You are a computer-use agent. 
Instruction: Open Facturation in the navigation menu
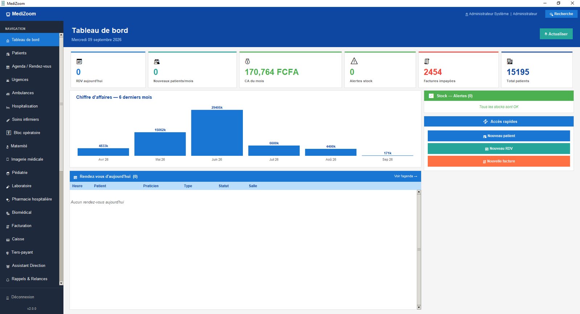29,226
